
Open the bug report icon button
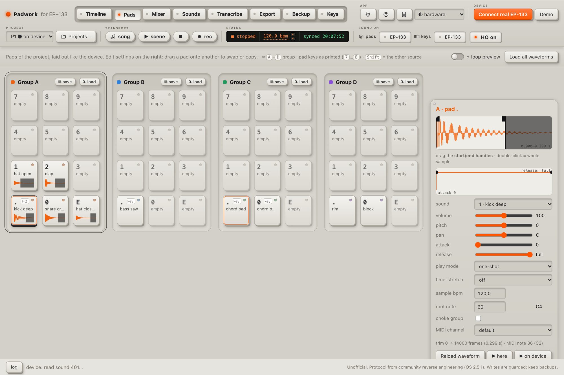[x=368, y=14]
